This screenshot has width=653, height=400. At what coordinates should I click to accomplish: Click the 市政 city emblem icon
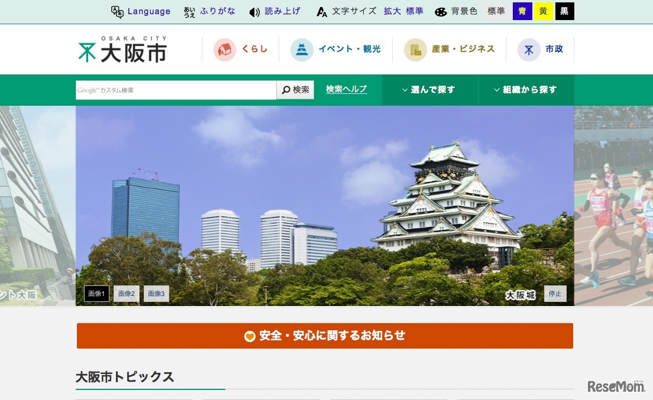coord(528,49)
